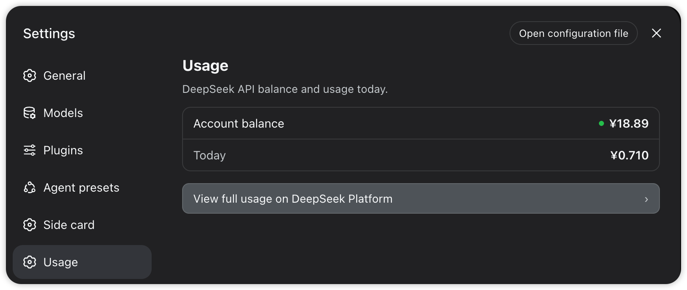This screenshot has width=687, height=290.
Task: Click the Account balance label
Action: 239,123
